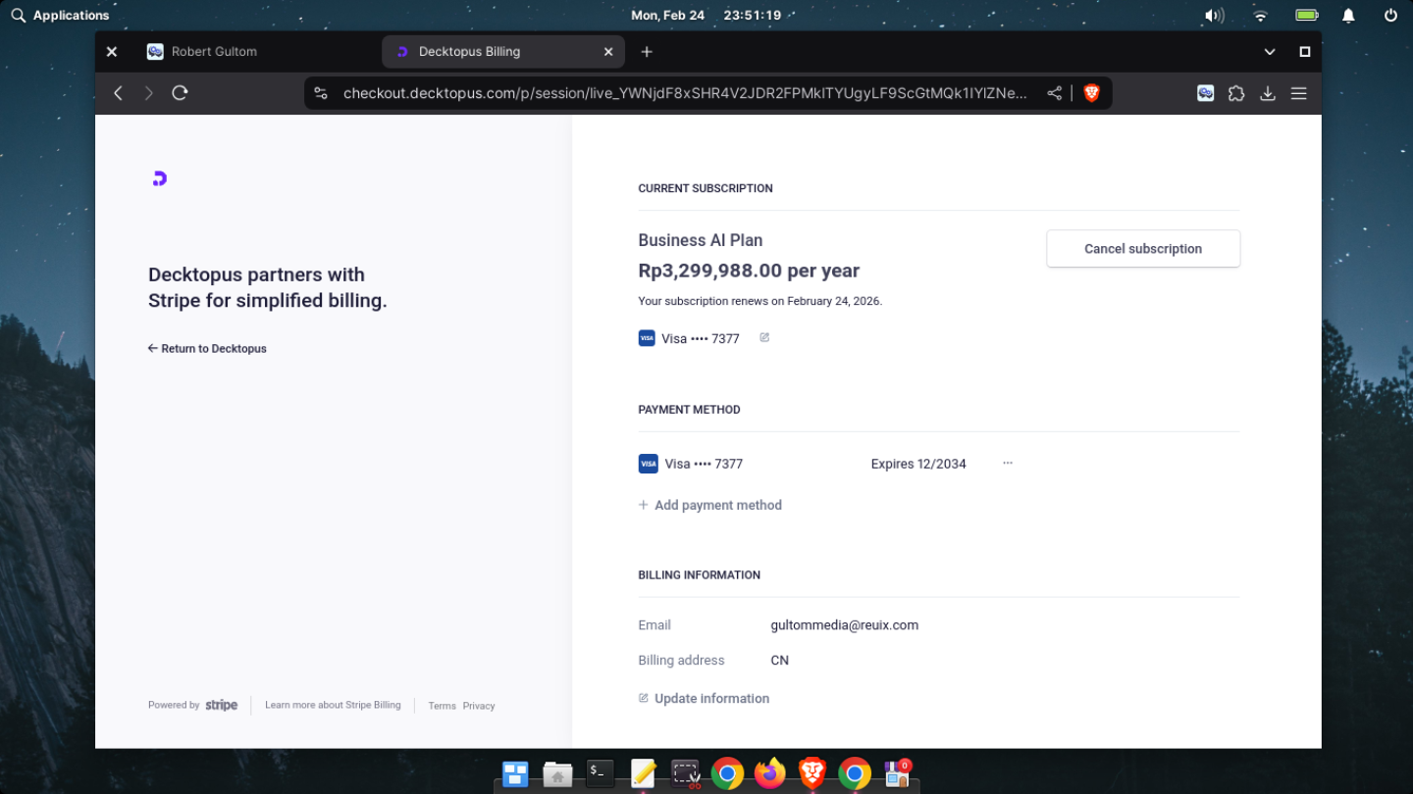
Task: Reload the Decktopus Billing page
Action: coord(180,93)
